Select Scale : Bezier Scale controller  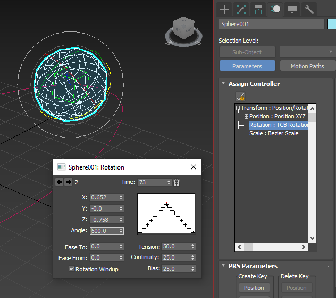pos(274,133)
